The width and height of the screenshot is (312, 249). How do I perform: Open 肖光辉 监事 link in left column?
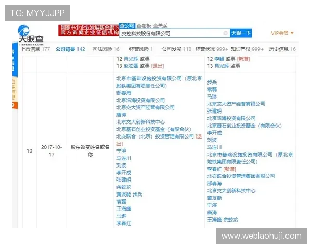(131, 59)
